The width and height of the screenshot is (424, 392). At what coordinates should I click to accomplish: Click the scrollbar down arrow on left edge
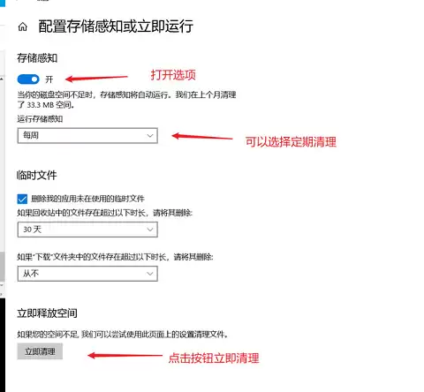2,285
